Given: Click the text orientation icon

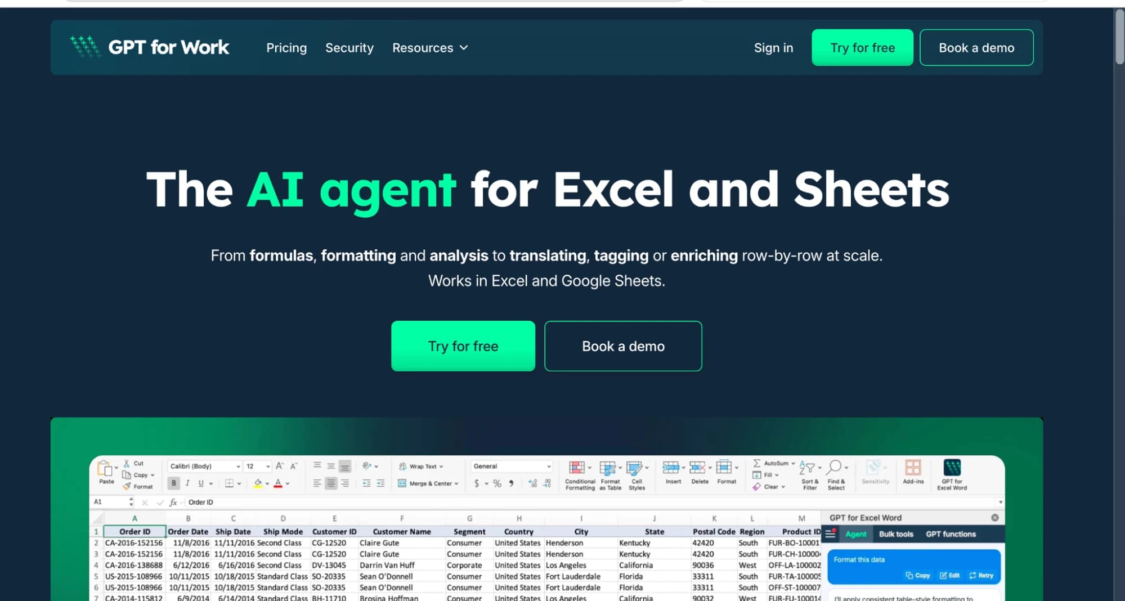Looking at the screenshot, I should tap(367, 466).
